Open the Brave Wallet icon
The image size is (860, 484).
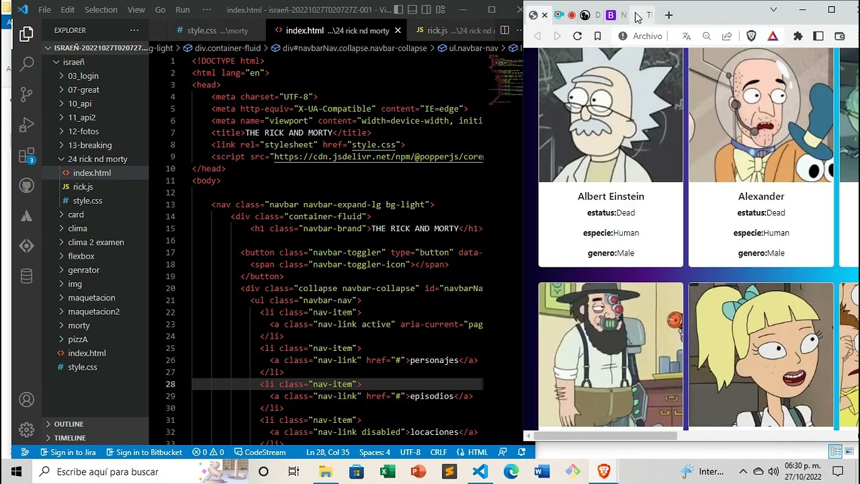(x=839, y=36)
